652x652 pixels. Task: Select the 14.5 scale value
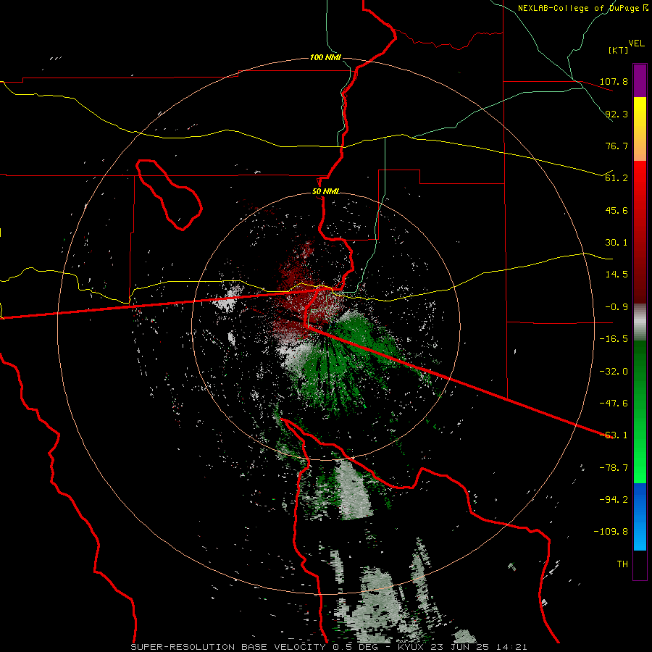click(x=617, y=275)
